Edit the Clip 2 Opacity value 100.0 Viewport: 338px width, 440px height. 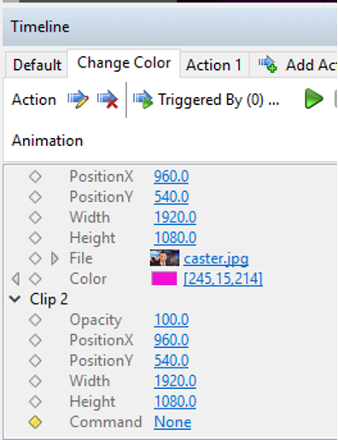point(172,320)
